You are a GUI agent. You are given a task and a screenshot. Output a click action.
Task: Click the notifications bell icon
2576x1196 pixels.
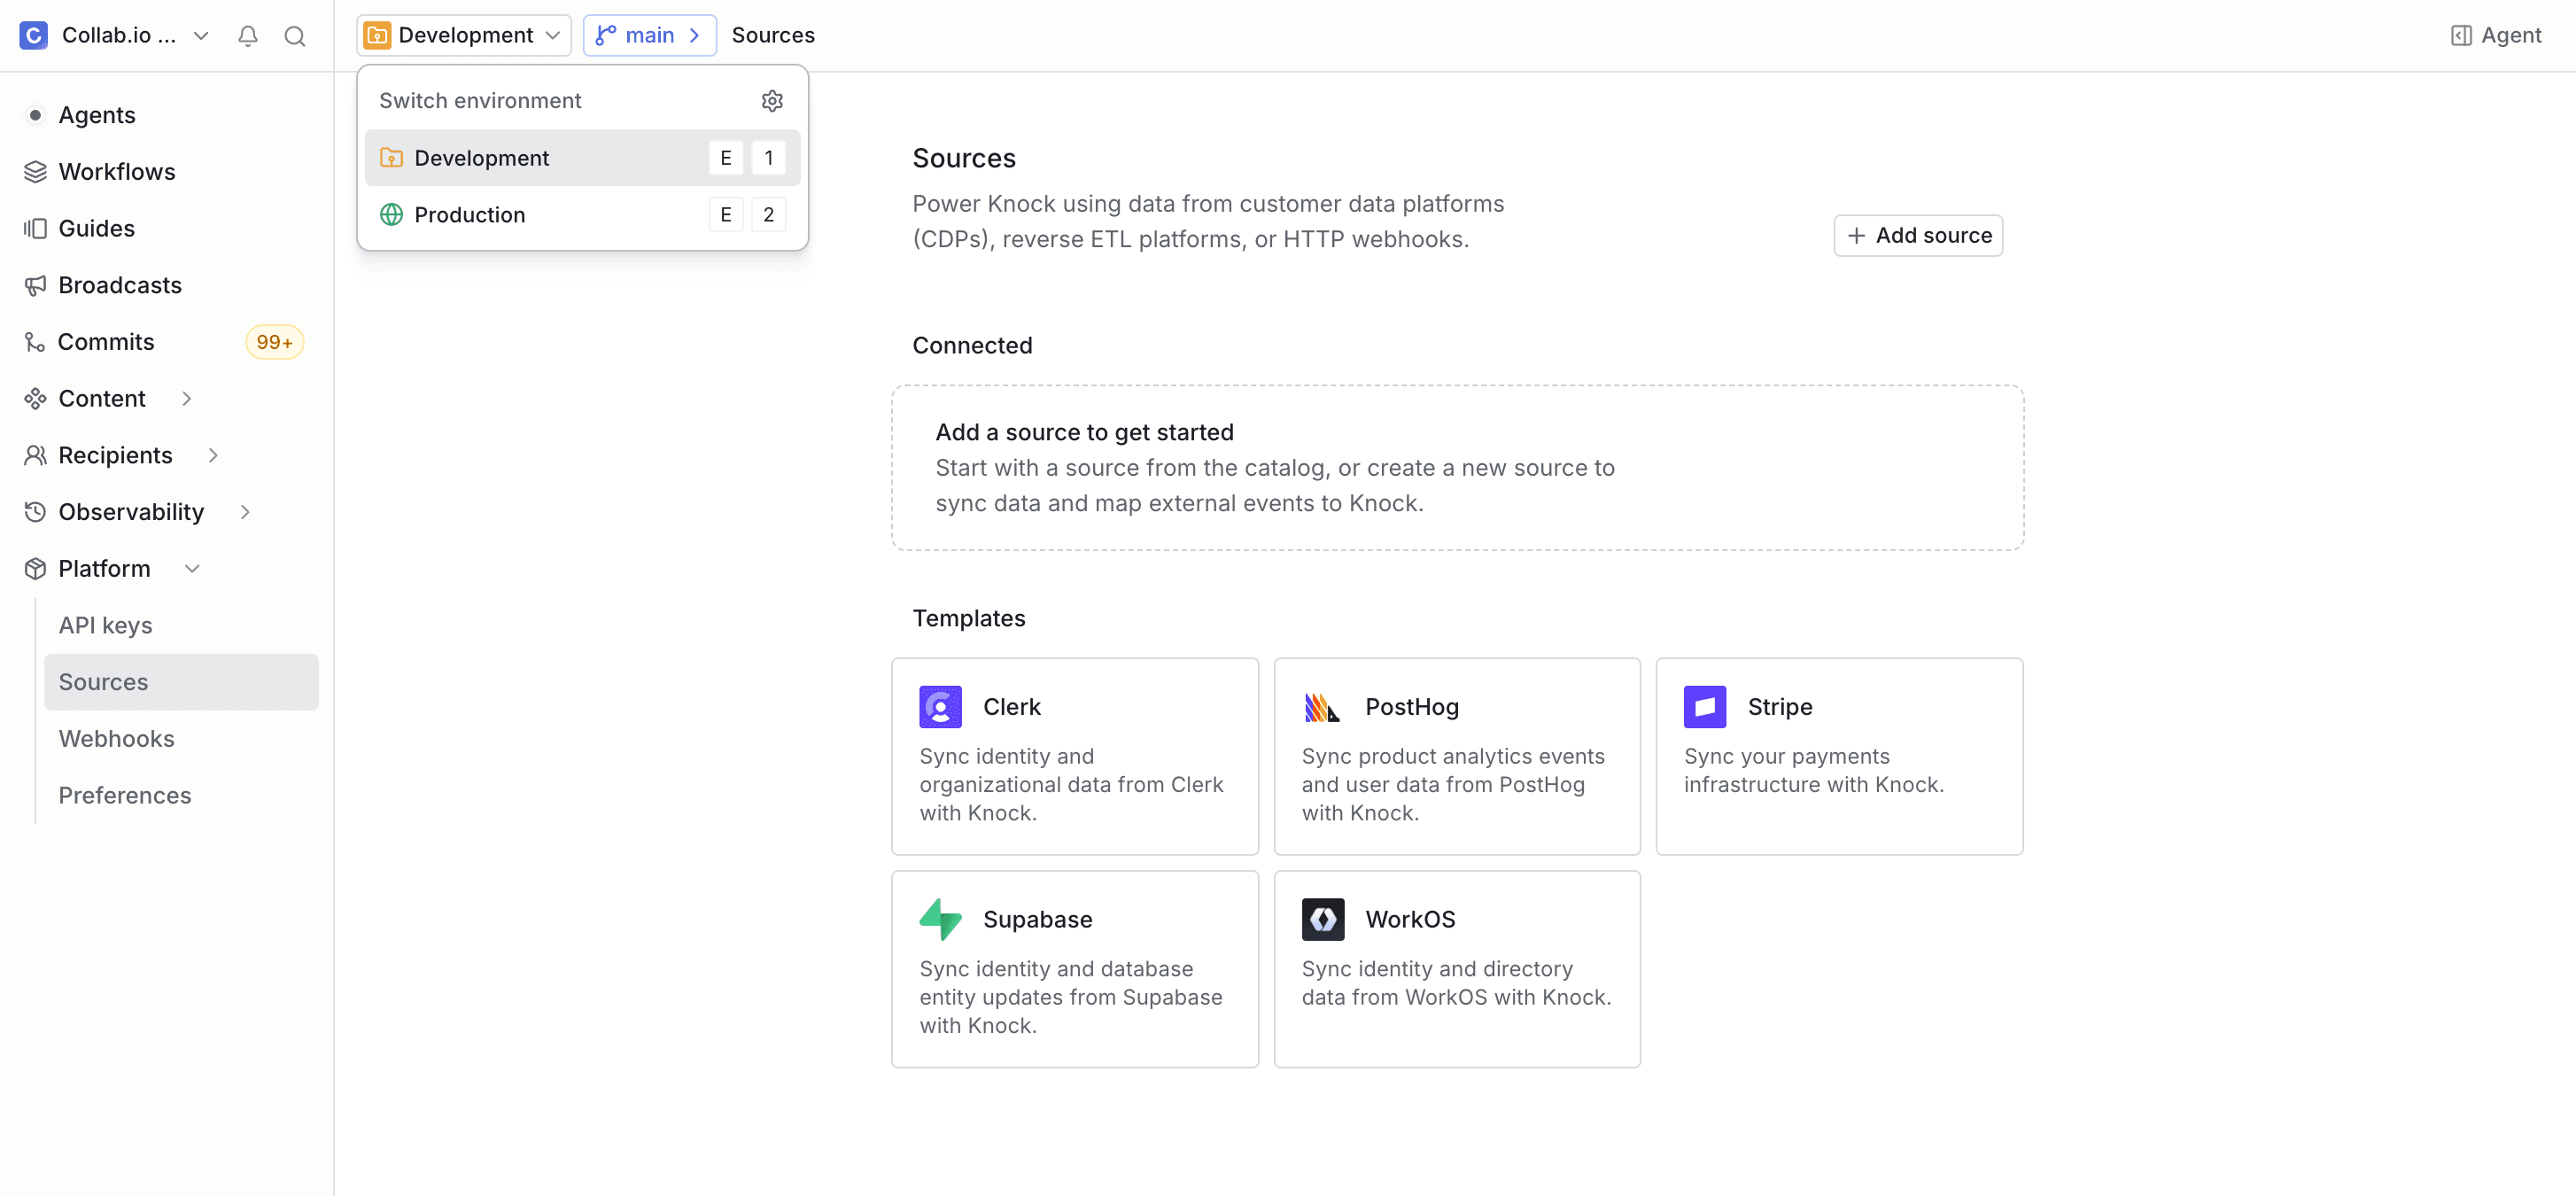click(248, 36)
